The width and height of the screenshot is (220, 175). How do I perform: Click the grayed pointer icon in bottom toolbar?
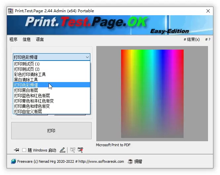(73, 150)
